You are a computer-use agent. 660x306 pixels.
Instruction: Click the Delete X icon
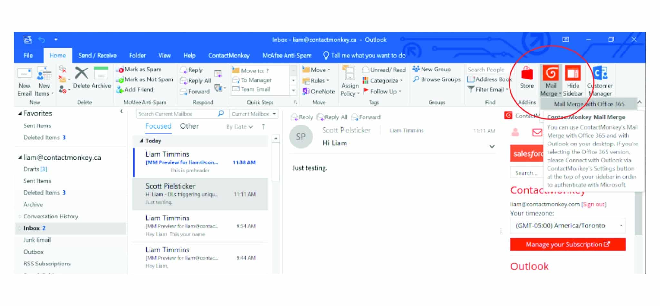pos(81,73)
